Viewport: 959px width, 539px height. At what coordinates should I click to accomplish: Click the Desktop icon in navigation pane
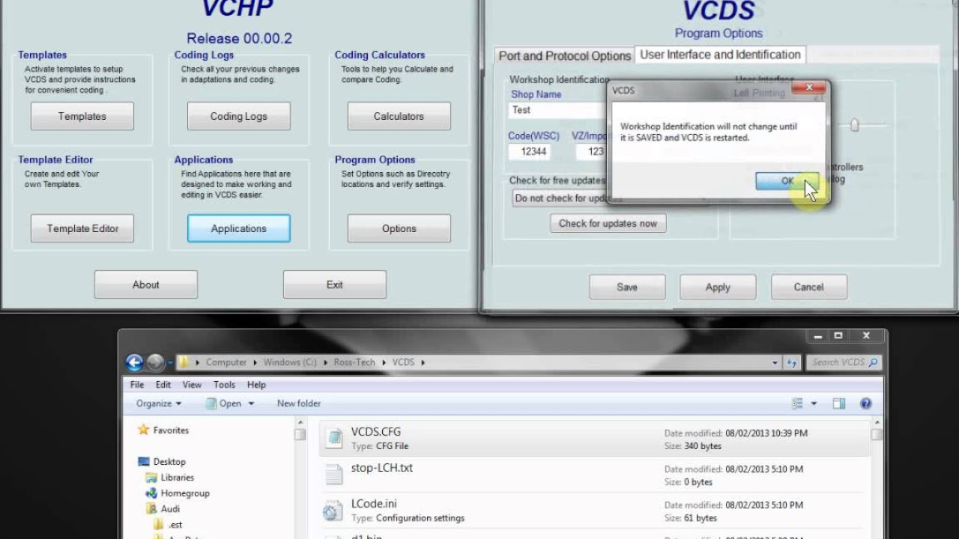[144, 462]
